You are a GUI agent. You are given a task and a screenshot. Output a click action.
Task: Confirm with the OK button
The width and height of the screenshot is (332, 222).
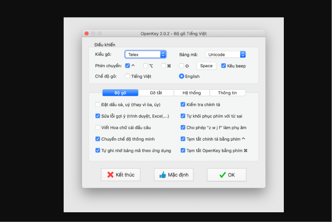click(227, 175)
